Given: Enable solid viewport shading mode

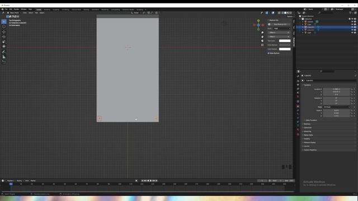Looking at the screenshot, I should click(285, 13).
